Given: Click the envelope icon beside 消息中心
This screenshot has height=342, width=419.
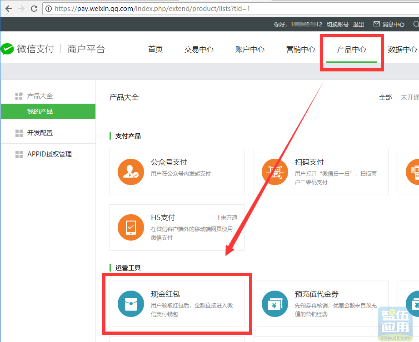Looking at the screenshot, I should 377,24.
